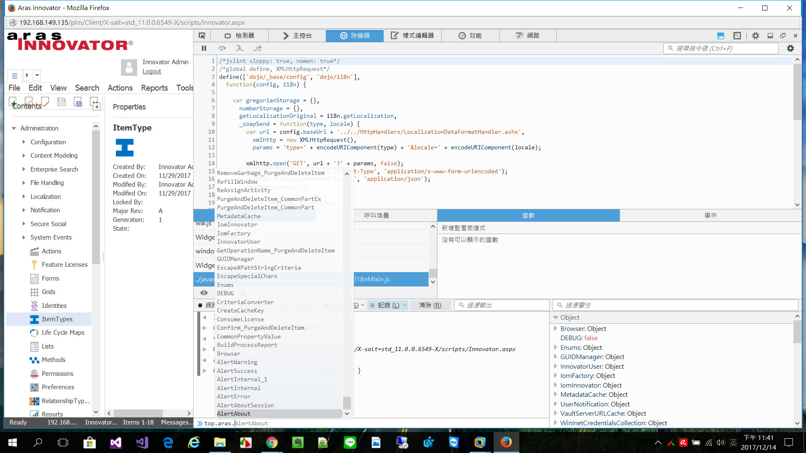Open the Methods item in navigation tree
This screenshot has width=806, height=453.
[x=53, y=360]
